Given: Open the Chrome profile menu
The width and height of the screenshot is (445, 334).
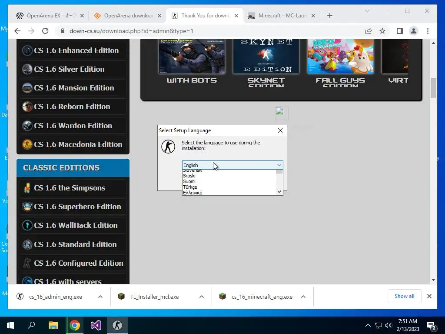Looking at the screenshot, I should click(x=414, y=31).
